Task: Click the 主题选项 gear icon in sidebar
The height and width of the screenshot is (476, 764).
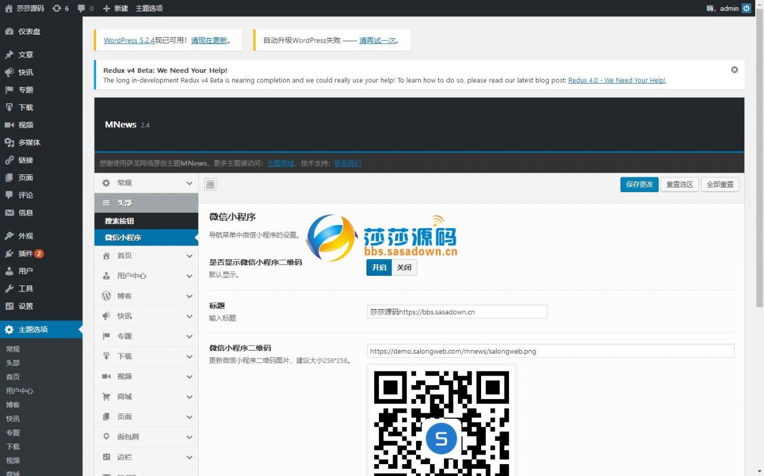Action: tap(9, 329)
